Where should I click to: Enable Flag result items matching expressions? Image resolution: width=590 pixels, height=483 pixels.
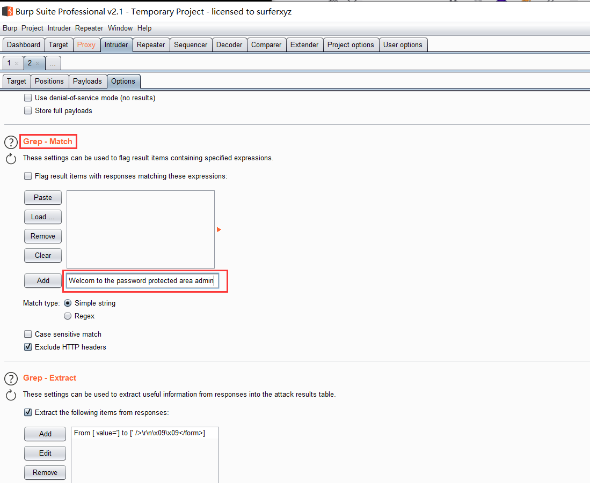click(x=28, y=176)
